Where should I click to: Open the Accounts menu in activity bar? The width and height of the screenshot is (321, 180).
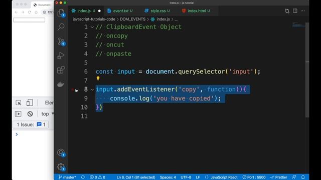tap(61, 152)
